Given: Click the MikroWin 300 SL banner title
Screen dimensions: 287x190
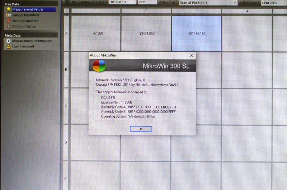Looking at the screenshot, I should coord(166,66).
